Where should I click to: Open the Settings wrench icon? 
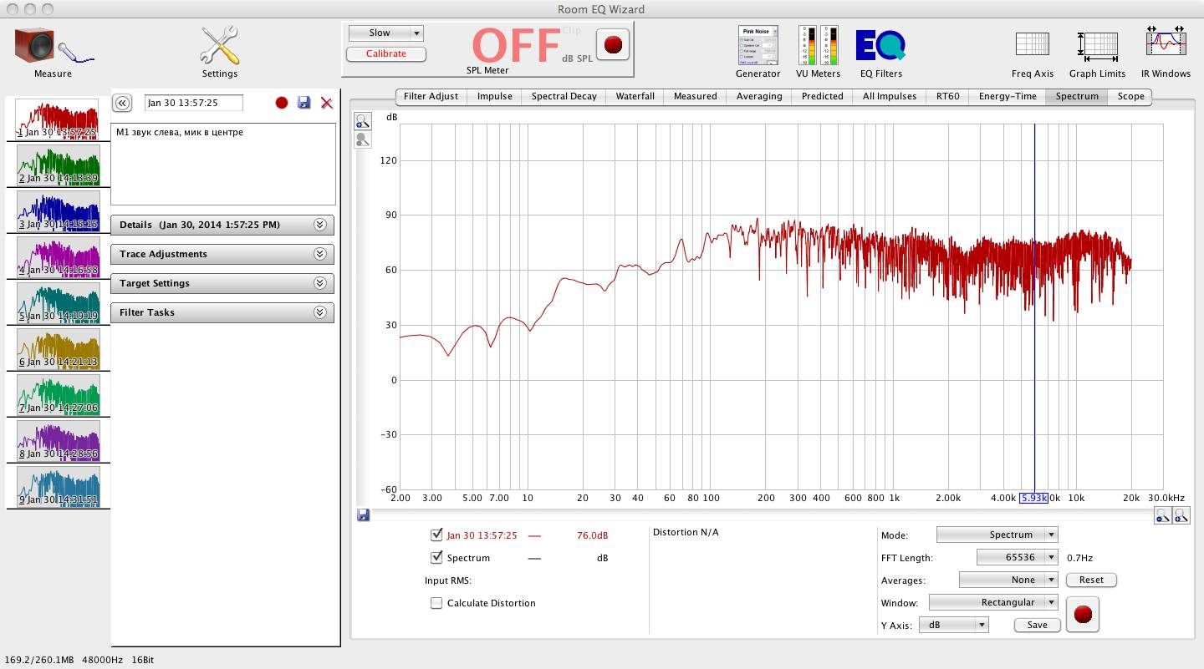pos(219,48)
